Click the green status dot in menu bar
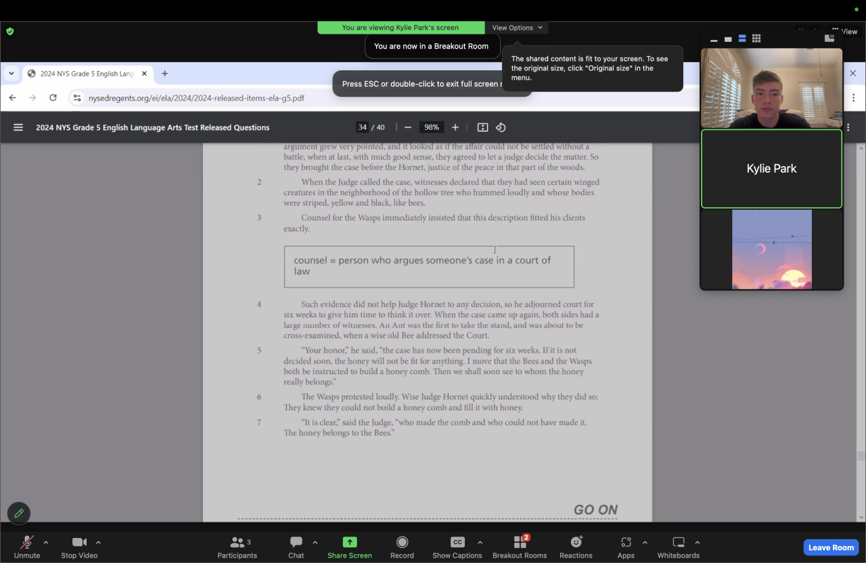The image size is (866, 563). (x=856, y=9)
